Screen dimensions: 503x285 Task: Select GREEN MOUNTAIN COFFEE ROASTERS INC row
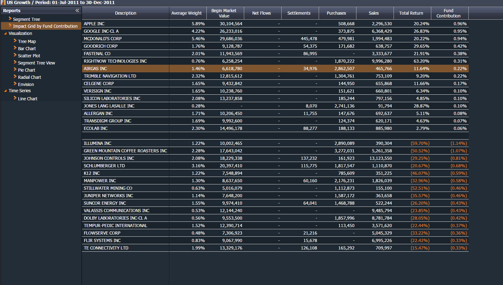pyautogui.click(x=275, y=151)
